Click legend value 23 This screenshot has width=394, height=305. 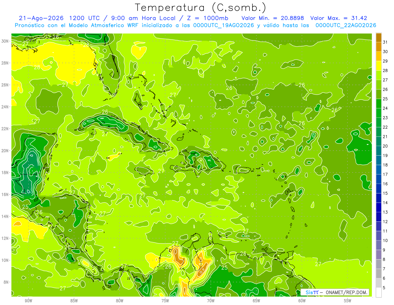(x=385, y=118)
